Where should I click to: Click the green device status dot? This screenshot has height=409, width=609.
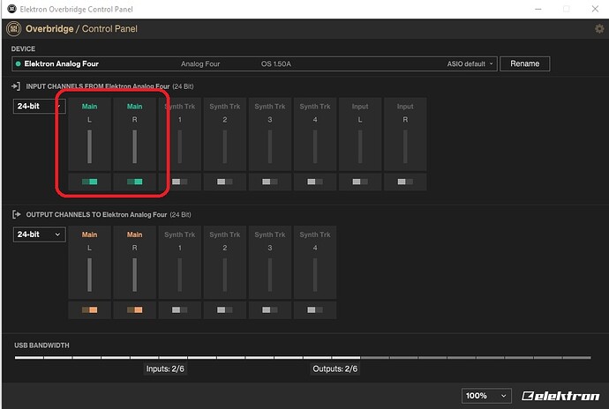click(x=18, y=63)
